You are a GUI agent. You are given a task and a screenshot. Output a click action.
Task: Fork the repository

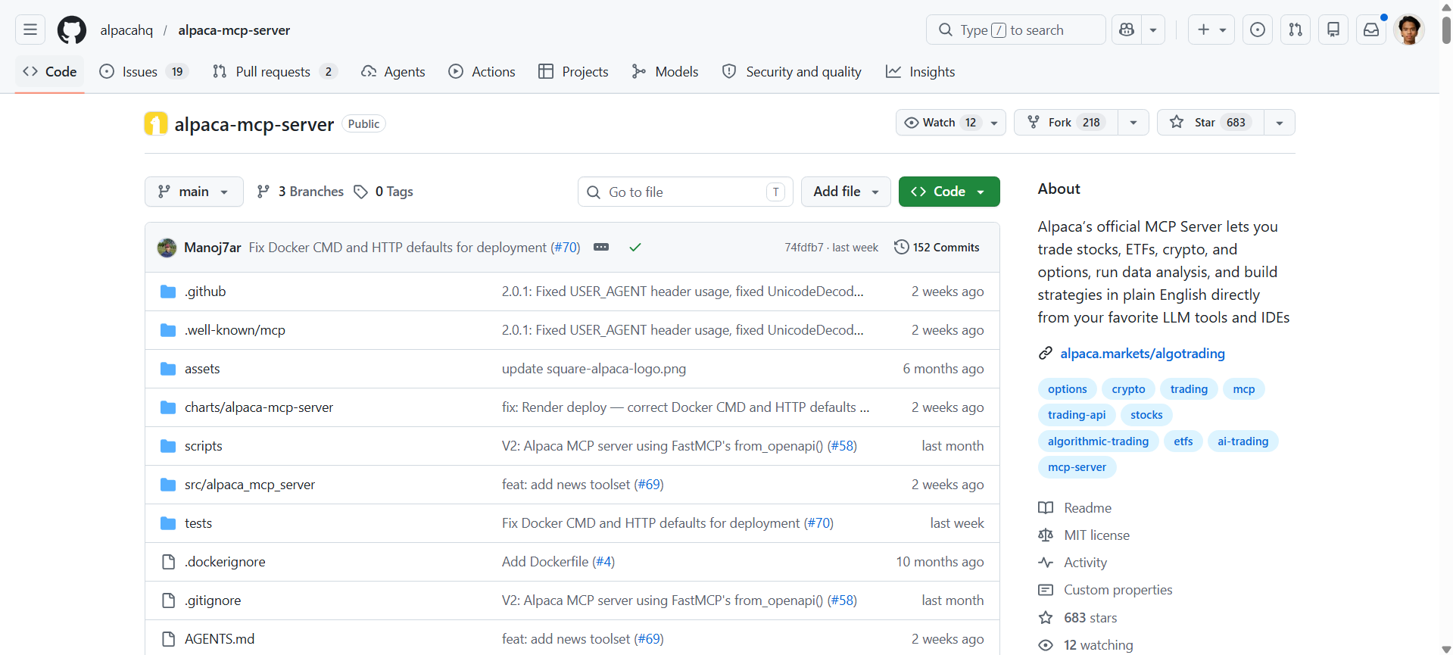[1066, 123]
